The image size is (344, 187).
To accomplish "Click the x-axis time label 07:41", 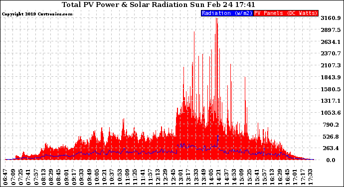I will [x=28, y=177].
